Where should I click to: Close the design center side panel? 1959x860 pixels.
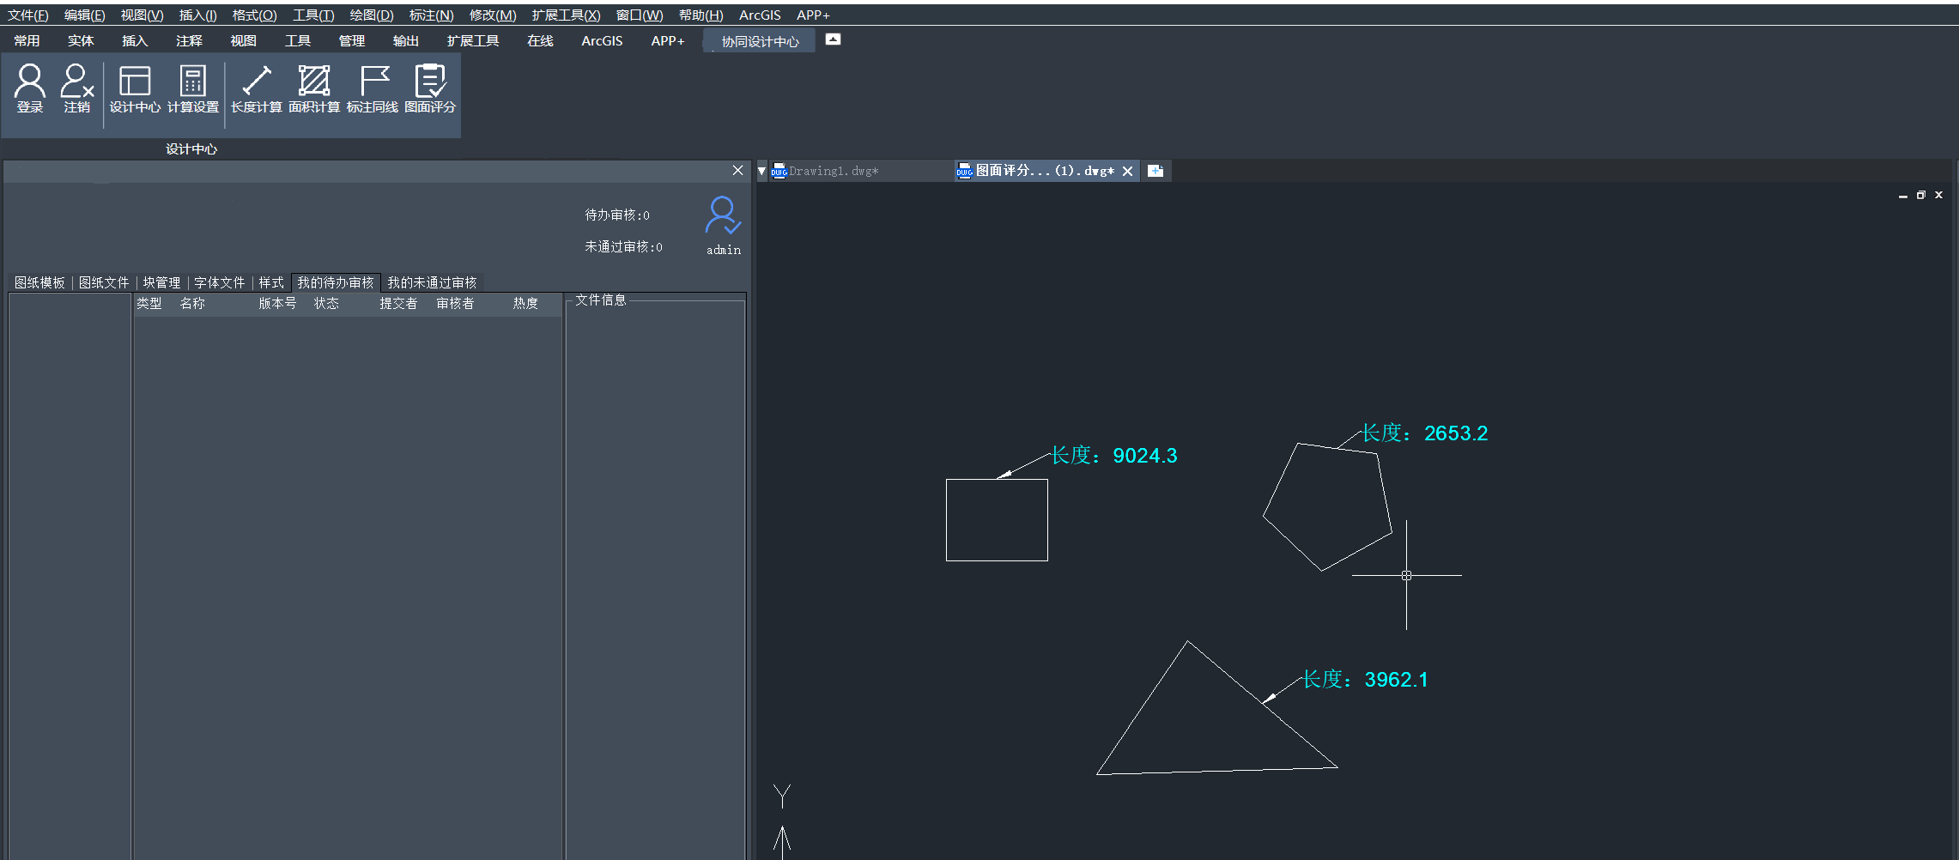(x=737, y=170)
